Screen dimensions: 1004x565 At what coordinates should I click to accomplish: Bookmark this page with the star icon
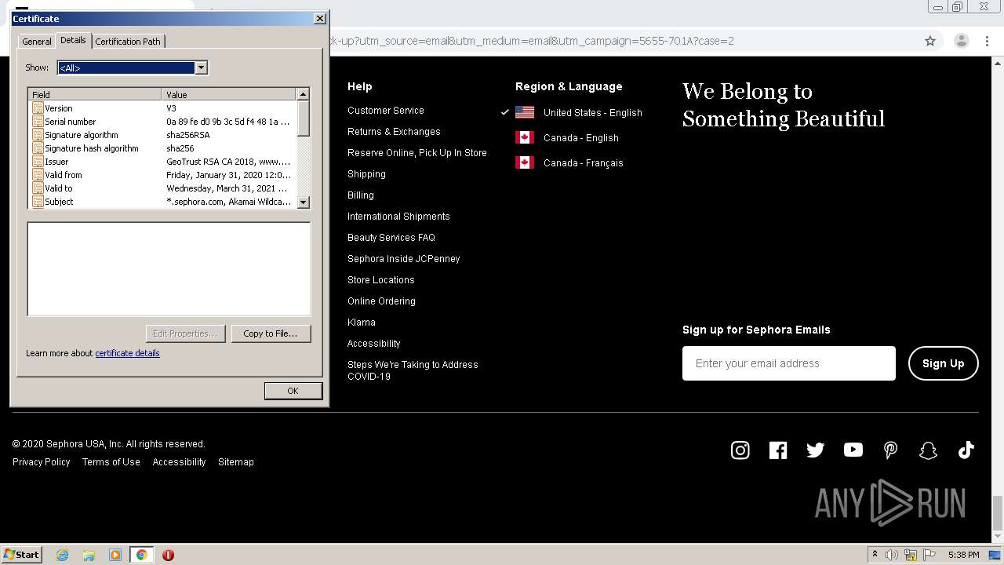(x=930, y=41)
